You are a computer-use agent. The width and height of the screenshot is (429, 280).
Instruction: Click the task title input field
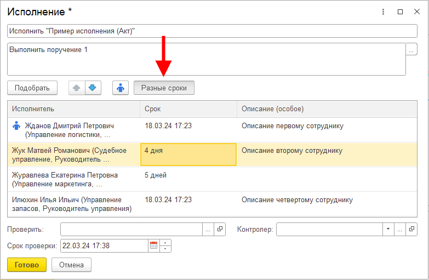pyautogui.click(x=212, y=31)
